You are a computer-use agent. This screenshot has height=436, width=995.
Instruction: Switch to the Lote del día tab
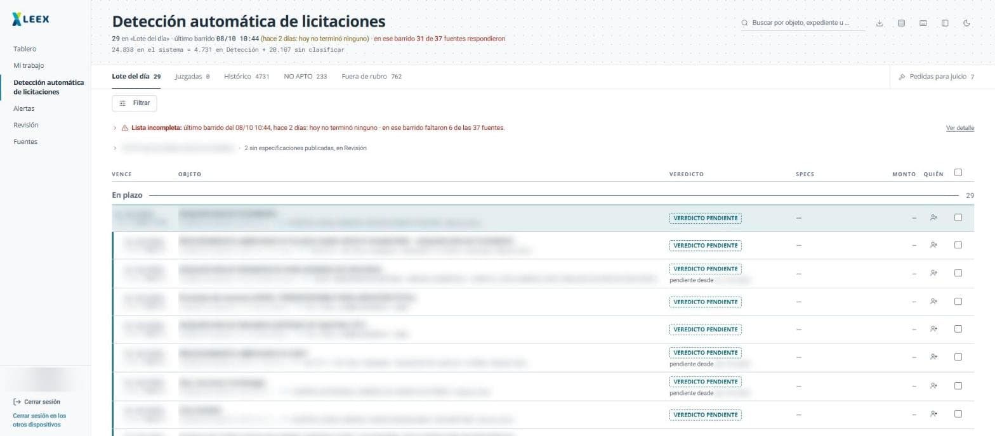[136, 77]
